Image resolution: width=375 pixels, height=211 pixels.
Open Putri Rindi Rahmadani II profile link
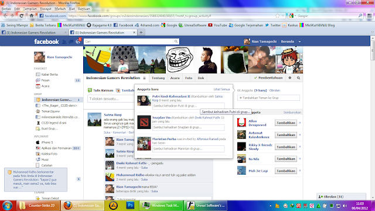[171, 96]
